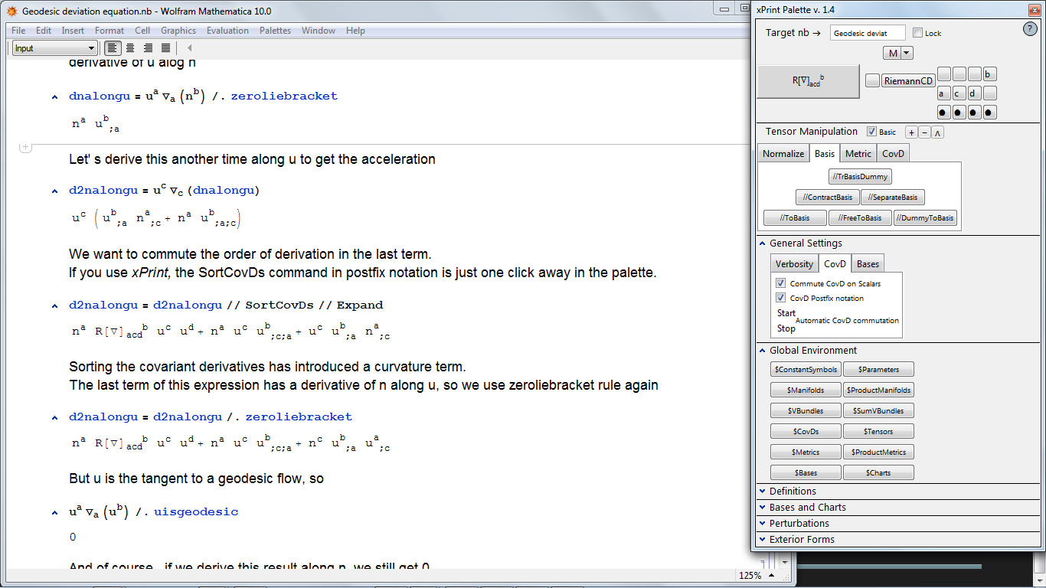Click the //DummyToBasis button
The image size is (1046, 588).
point(925,218)
